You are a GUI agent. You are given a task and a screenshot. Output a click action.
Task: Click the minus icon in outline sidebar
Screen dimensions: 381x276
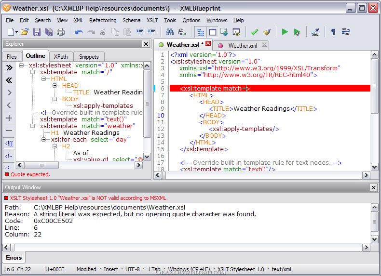(9, 131)
